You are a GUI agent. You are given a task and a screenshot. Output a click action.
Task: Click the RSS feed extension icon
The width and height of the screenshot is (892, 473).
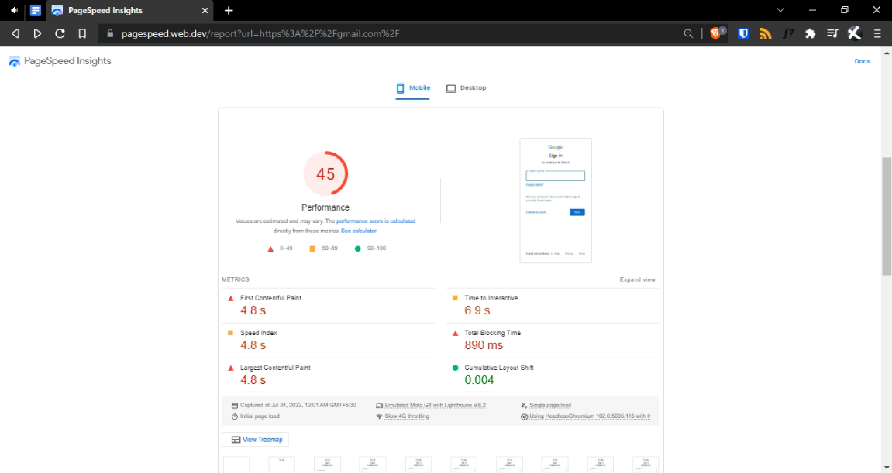[x=766, y=33]
